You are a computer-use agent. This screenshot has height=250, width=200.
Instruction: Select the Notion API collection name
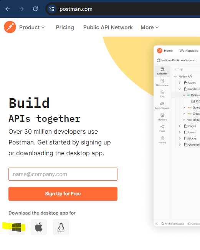185,77
